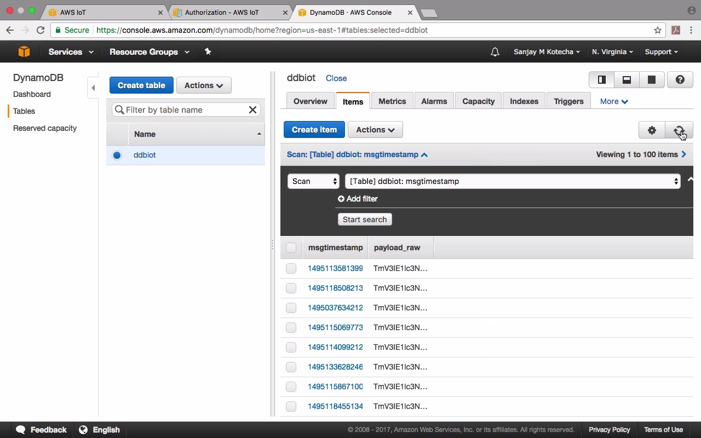This screenshot has width=701, height=438.
Task: Switch to full-pane detail layout
Action: pyautogui.click(x=652, y=80)
